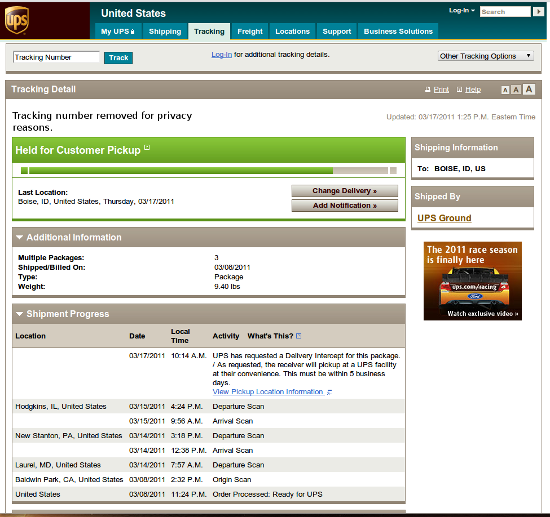Screen dimensions: 550x517
Task: Click the Track button
Action: (x=118, y=58)
